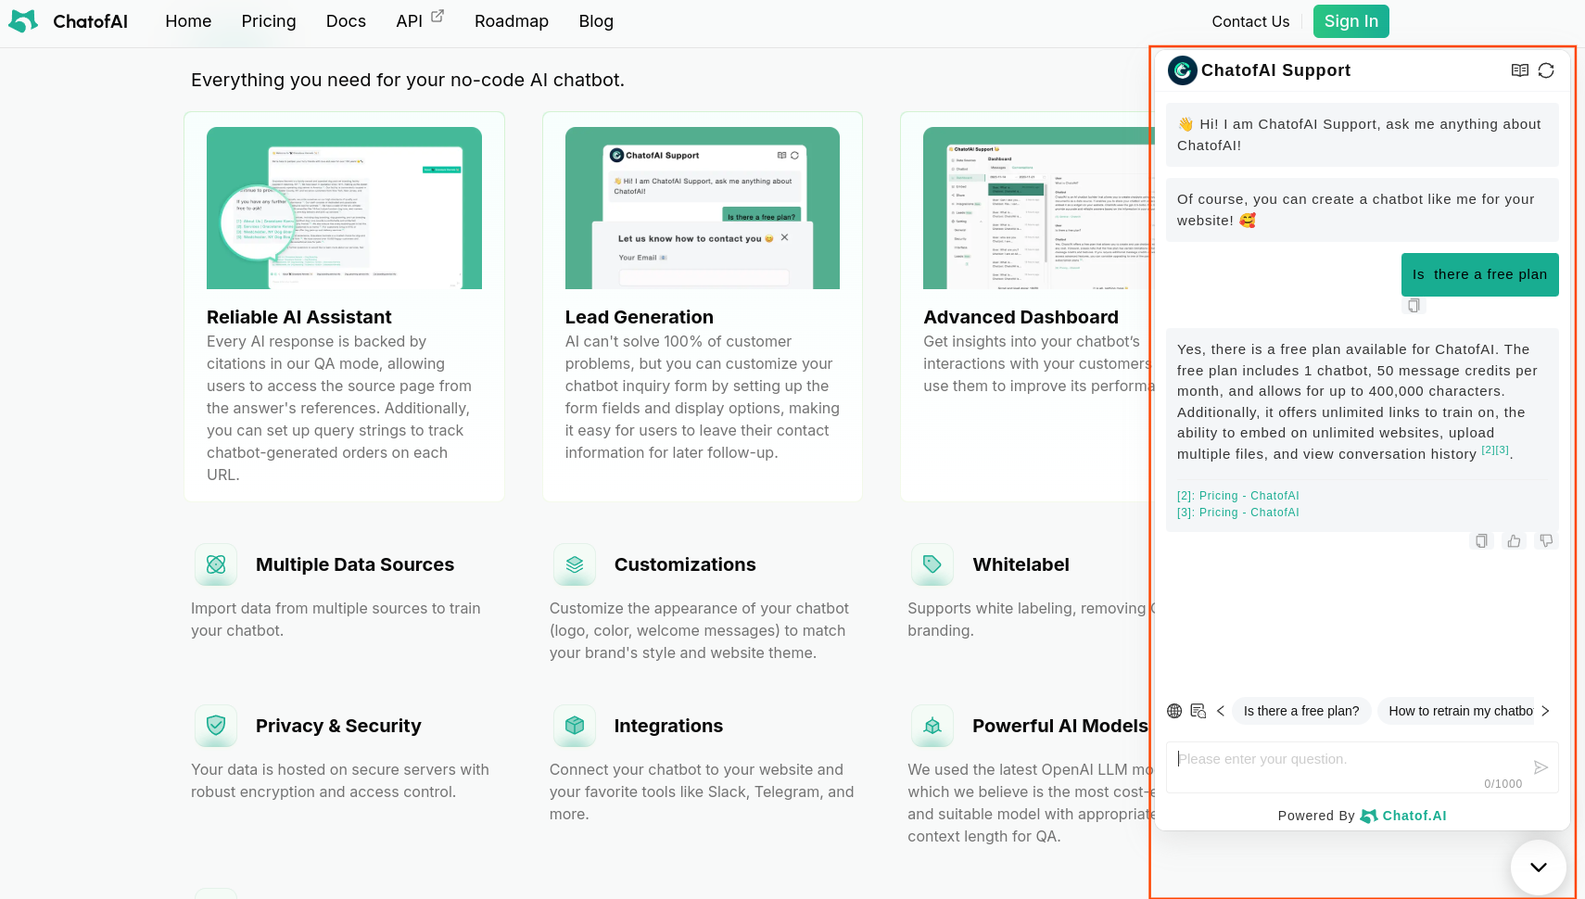Click the chat search icon beside globe
1585x899 pixels.
click(x=1198, y=711)
